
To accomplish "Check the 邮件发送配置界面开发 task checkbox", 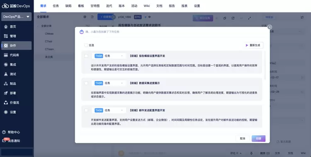I will click(86, 110).
